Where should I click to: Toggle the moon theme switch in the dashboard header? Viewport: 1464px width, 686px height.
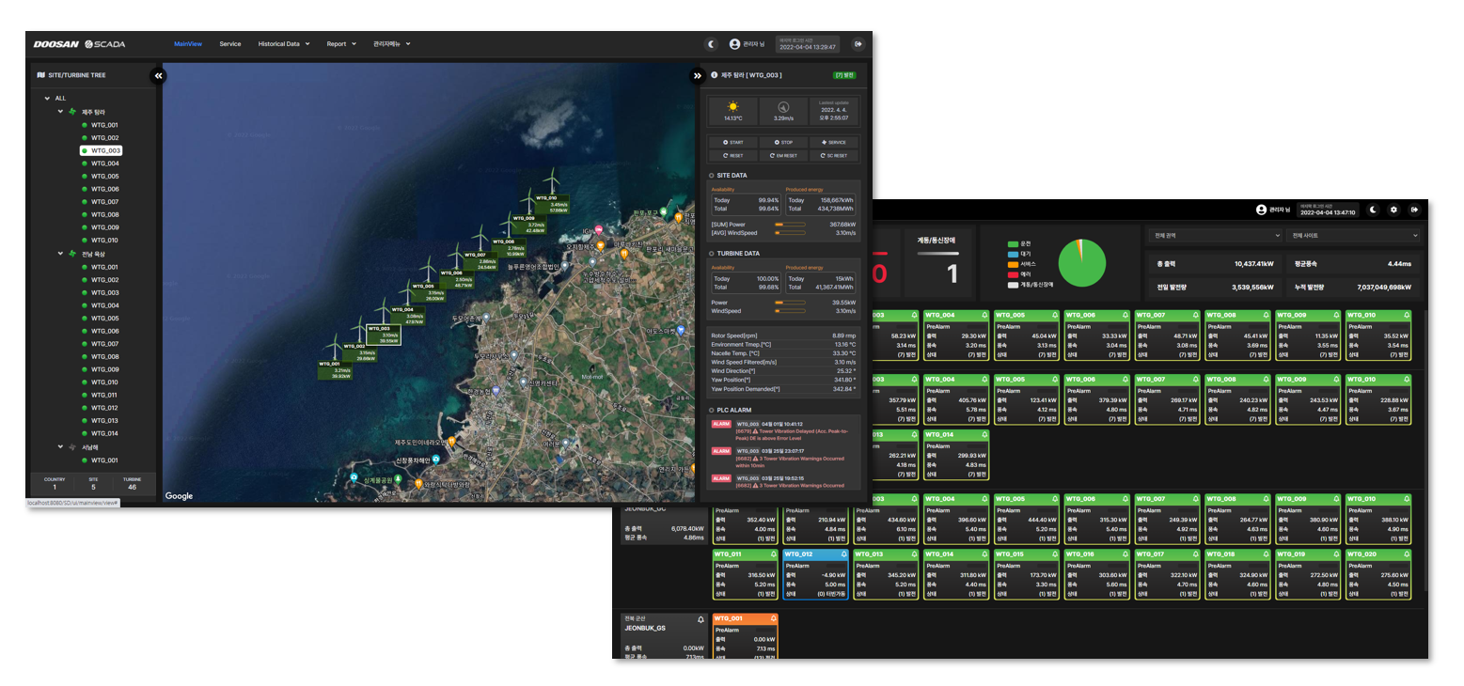click(x=1373, y=210)
